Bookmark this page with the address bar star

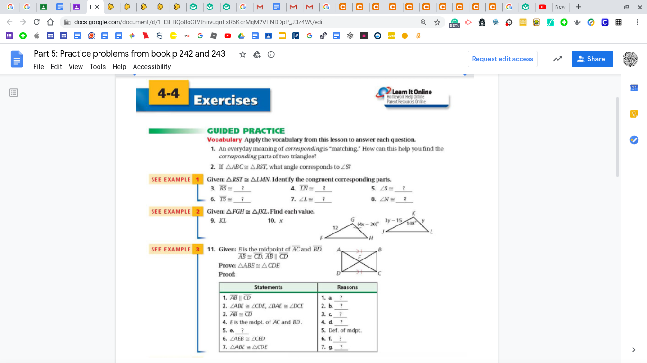[437, 22]
